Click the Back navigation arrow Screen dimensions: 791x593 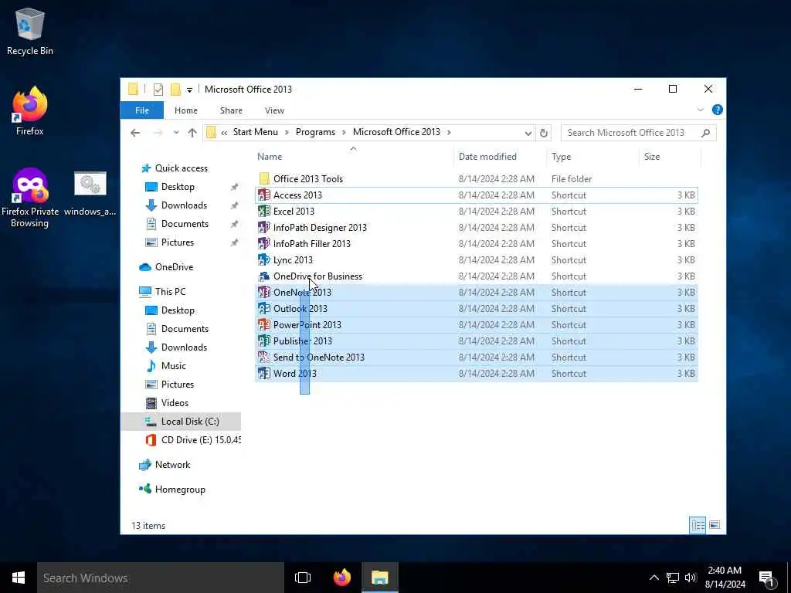(135, 133)
